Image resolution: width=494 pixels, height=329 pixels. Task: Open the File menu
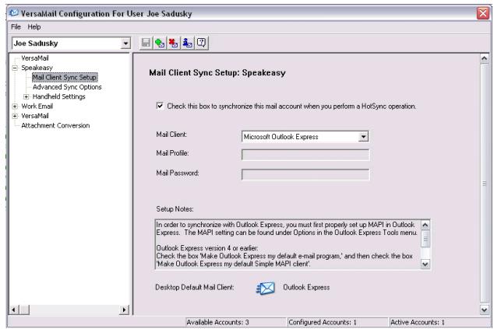point(16,26)
